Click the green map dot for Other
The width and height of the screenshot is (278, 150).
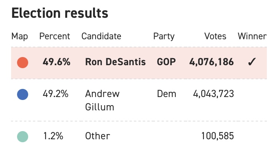23,137
